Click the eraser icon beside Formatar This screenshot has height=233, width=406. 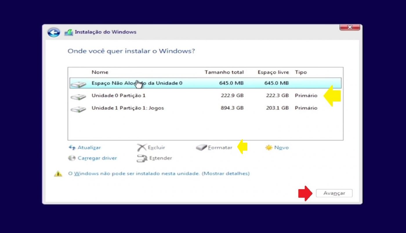[201, 147]
